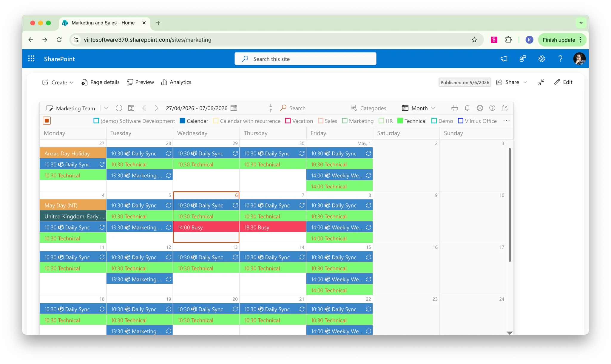This screenshot has width=611, height=364.
Task: Open the Categories filter
Action: tap(368, 108)
